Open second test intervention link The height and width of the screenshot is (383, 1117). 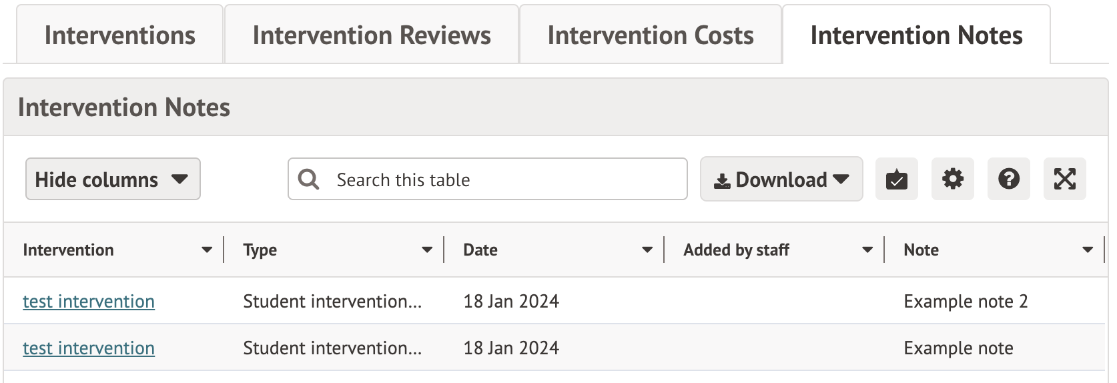(x=89, y=348)
